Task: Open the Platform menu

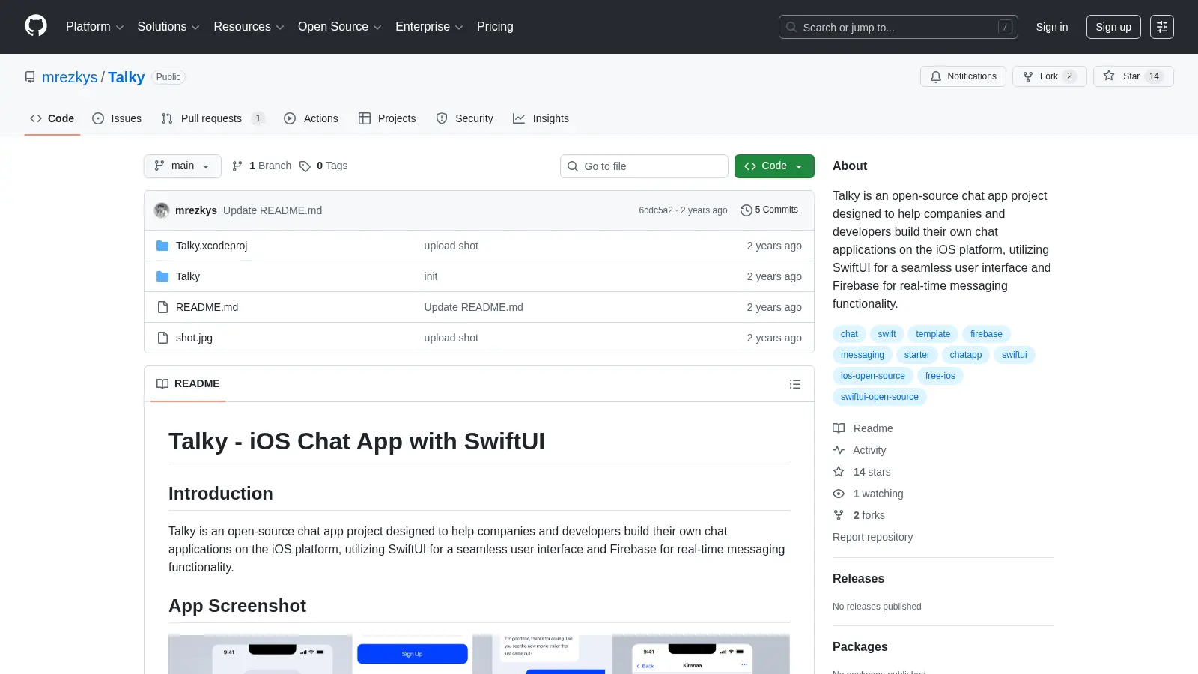Action: [x=94, y=27]
